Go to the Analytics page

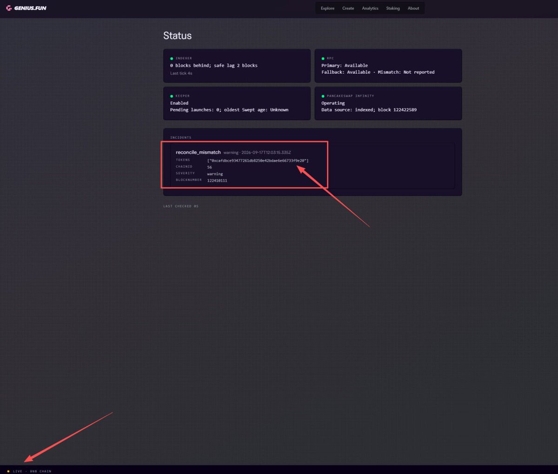tap(370, 8)
